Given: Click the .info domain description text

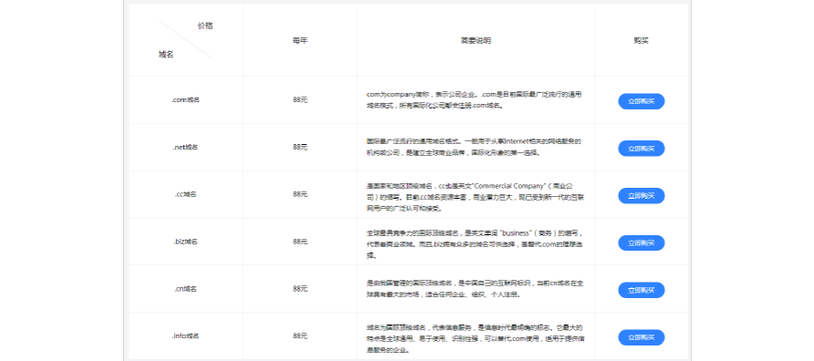Looking at the screenshot, I should [476, 338].
